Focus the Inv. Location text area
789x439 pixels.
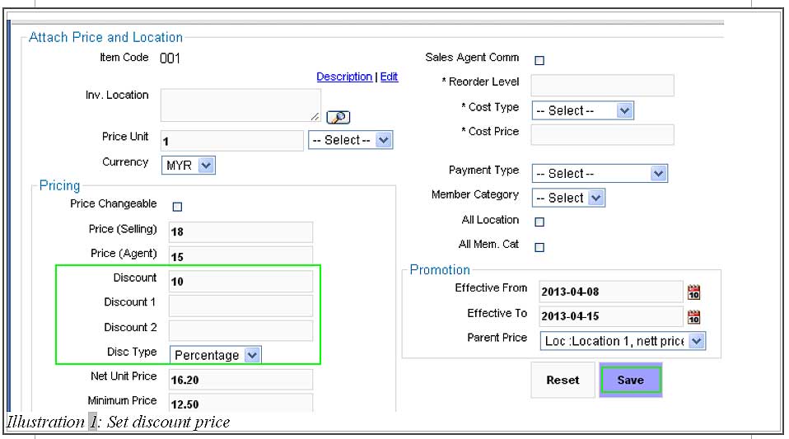[240, 105]
